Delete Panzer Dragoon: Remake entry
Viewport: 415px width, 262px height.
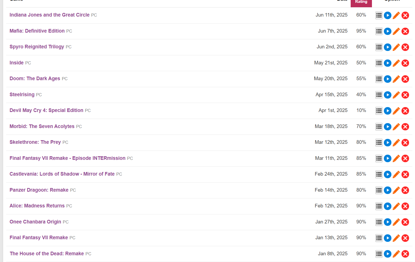(405, 190)
